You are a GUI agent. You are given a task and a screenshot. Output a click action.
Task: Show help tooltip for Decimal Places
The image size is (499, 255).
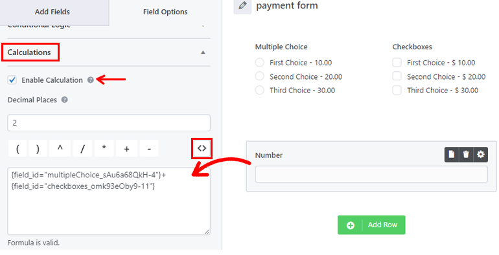coord(65,100)
